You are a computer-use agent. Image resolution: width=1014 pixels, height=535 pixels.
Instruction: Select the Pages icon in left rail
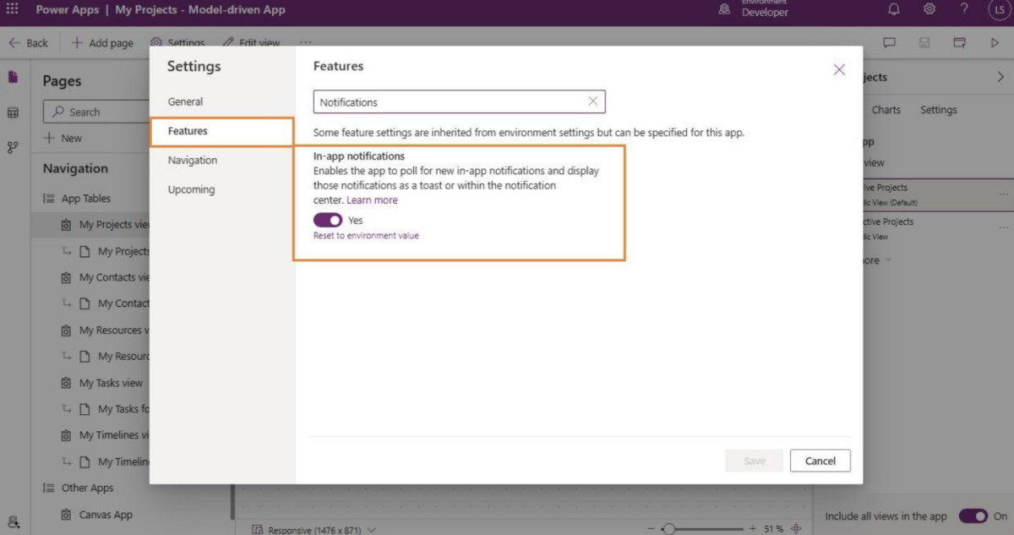[13, 77]
